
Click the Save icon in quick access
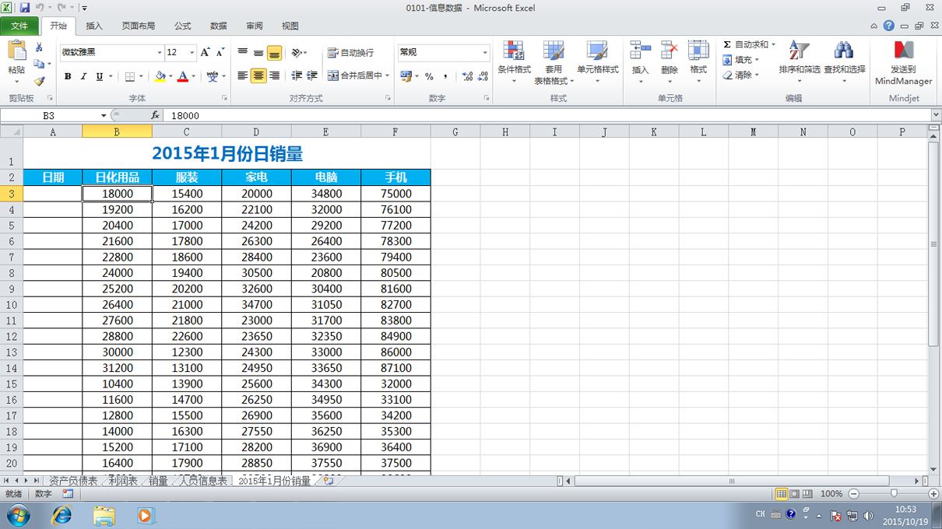25,8
